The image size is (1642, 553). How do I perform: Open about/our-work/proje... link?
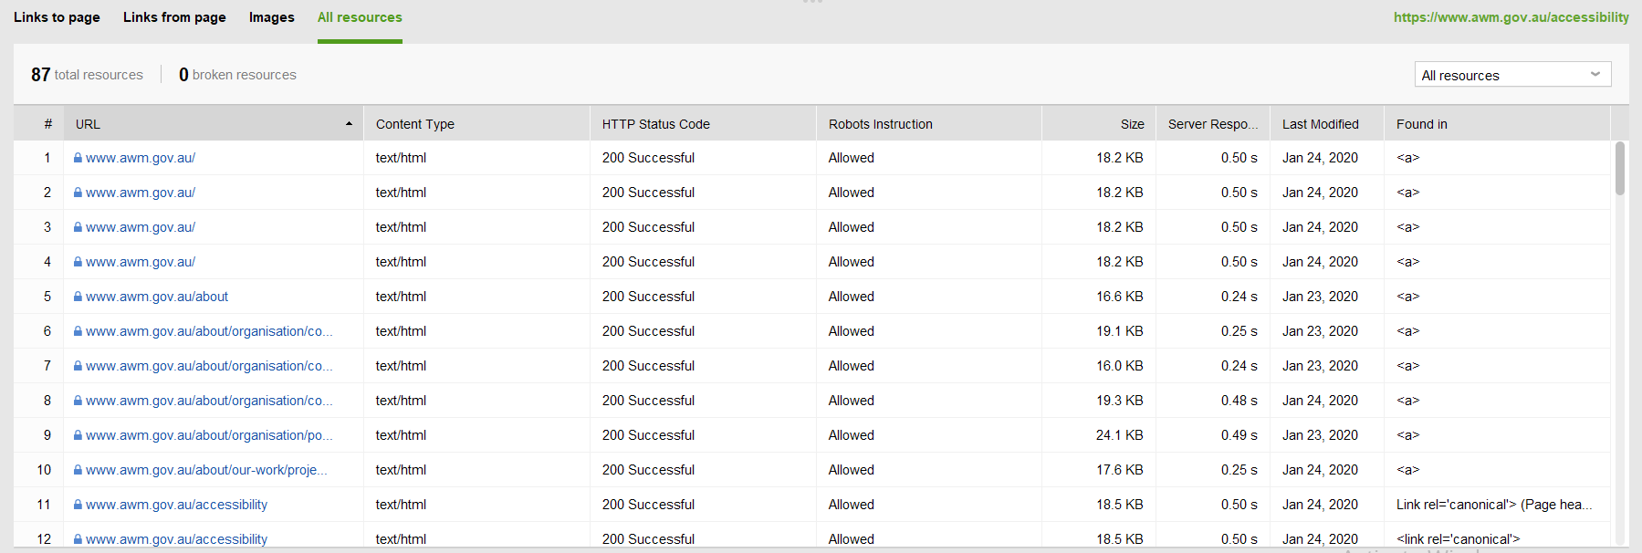(206, 470)
